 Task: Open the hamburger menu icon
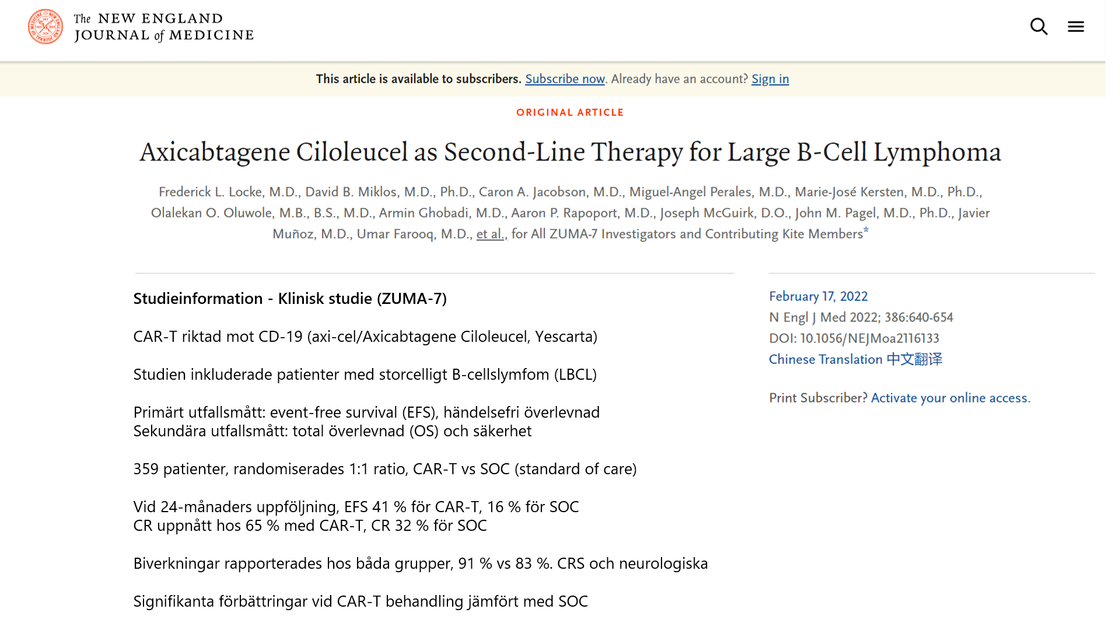click(1076, 27)
